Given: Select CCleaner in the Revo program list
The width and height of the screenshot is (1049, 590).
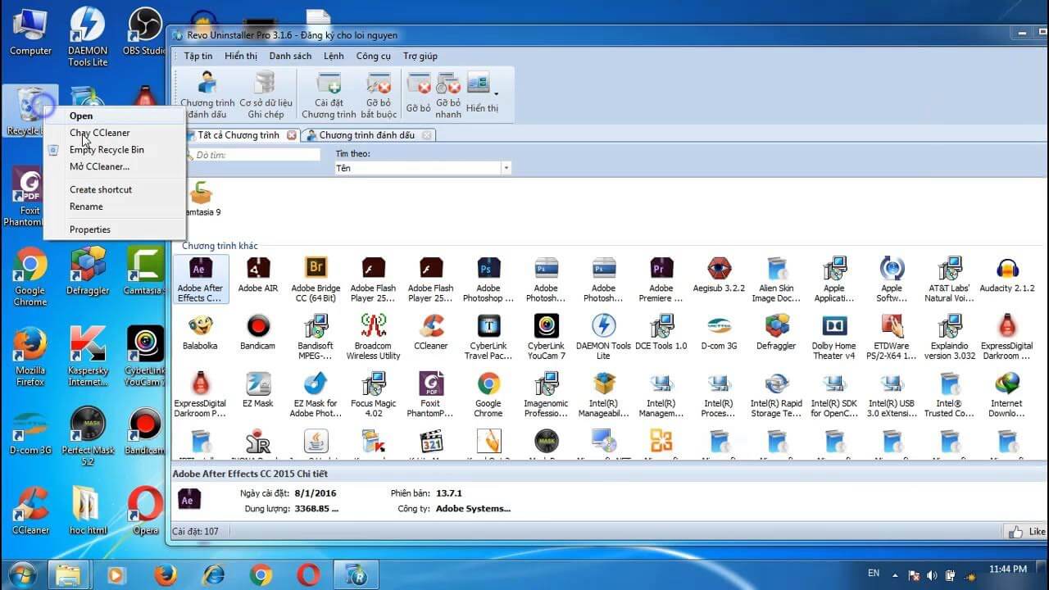Looking at the screenshot, I should [431, 332].
